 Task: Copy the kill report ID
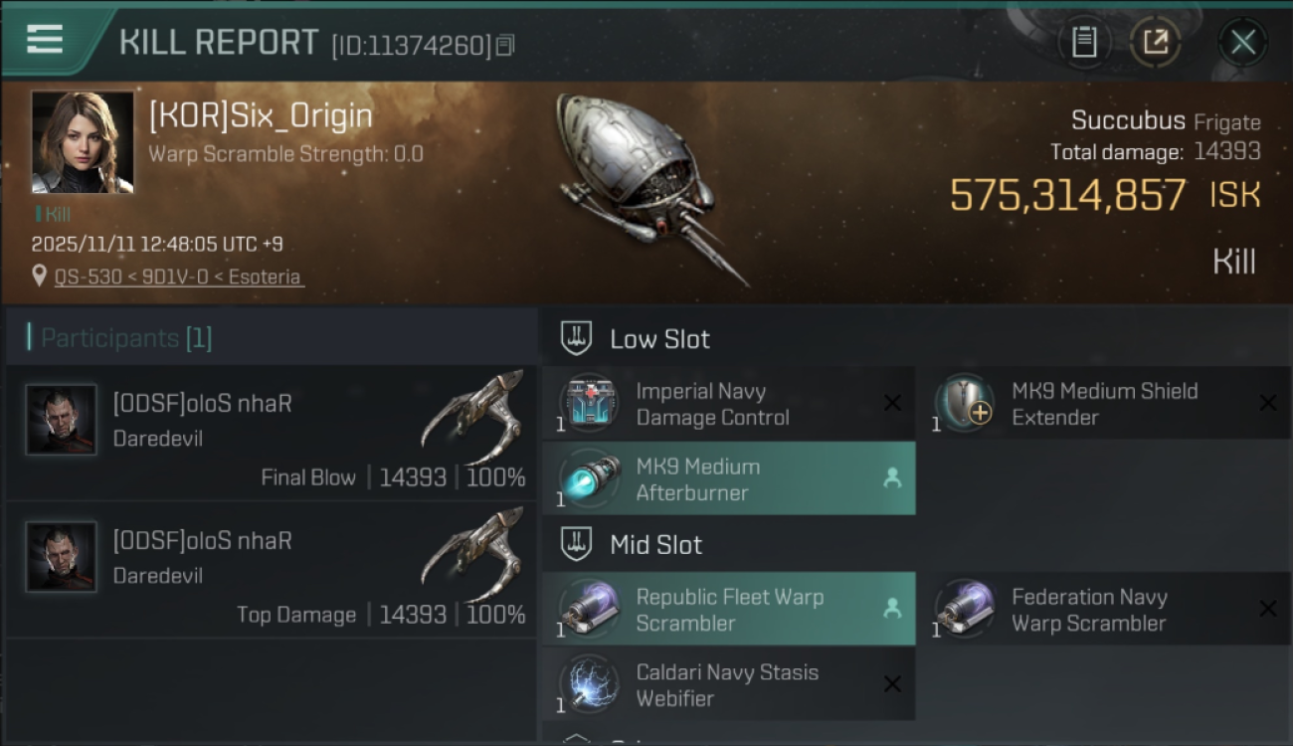505,45
